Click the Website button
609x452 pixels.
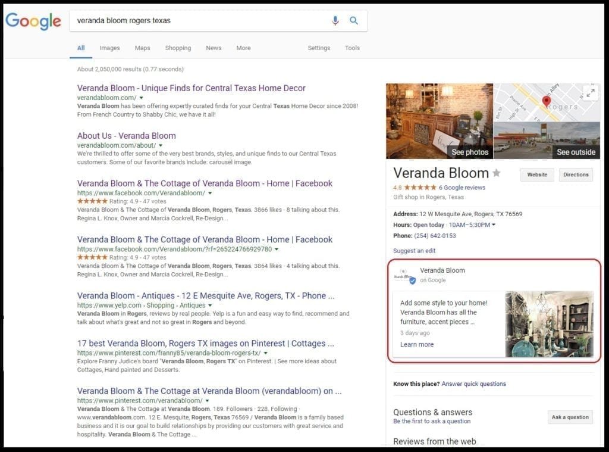click(537, 174)
